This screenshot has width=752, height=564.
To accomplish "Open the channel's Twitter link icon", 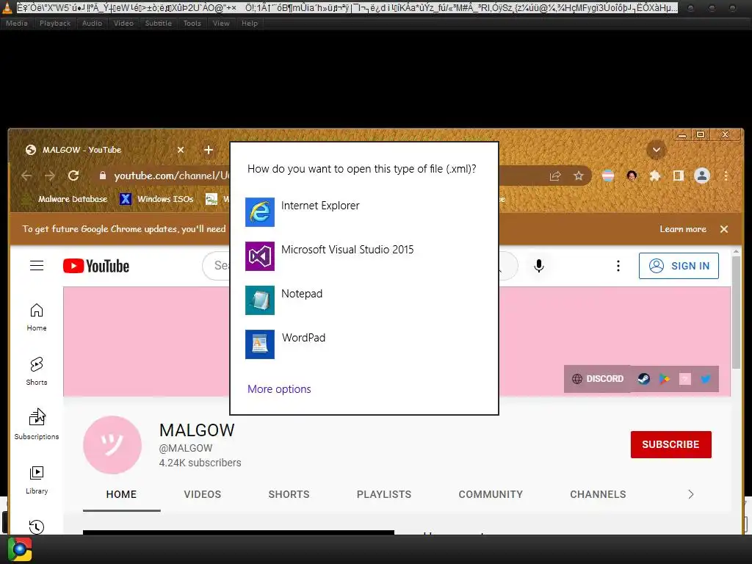I will coord(706,379).
